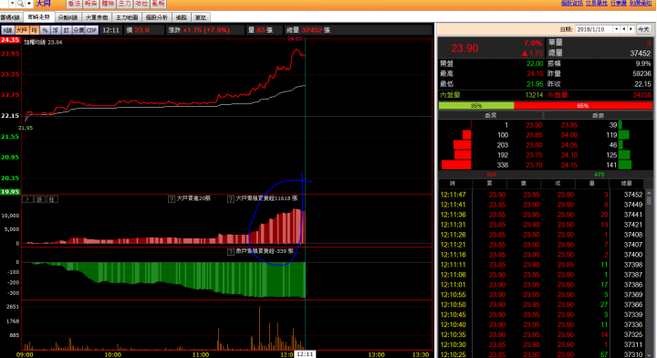Click the ask price 24.15 with volume 141
This screenshot has width=657, height=358.
pos(569,165)
